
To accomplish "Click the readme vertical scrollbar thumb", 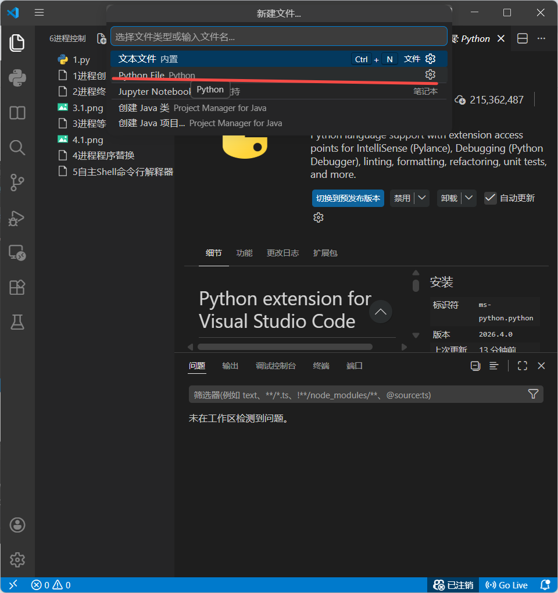I will click(416, 285).
